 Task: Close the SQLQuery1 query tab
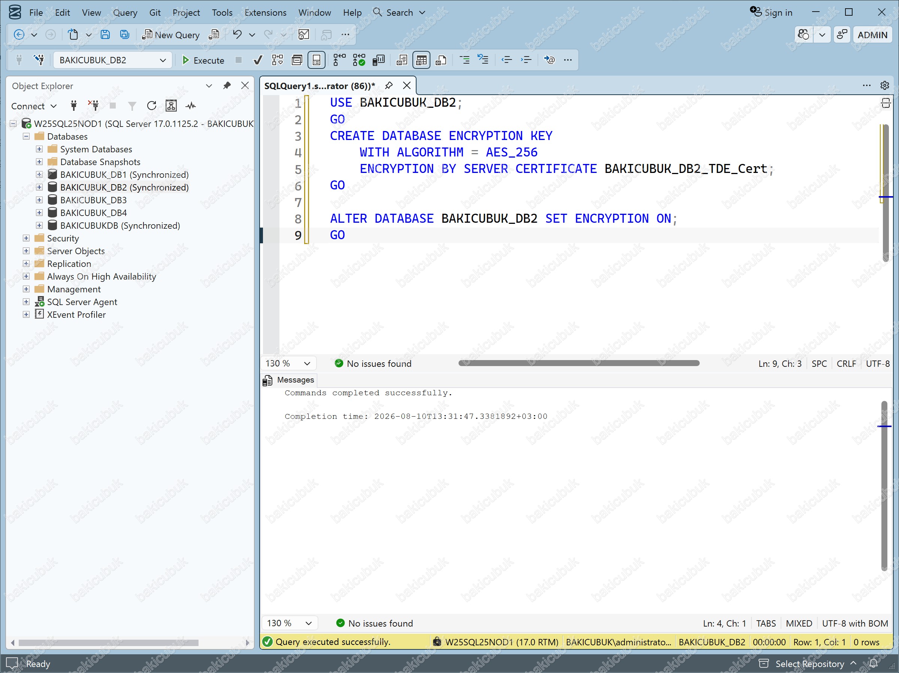[x=406, y=86]
